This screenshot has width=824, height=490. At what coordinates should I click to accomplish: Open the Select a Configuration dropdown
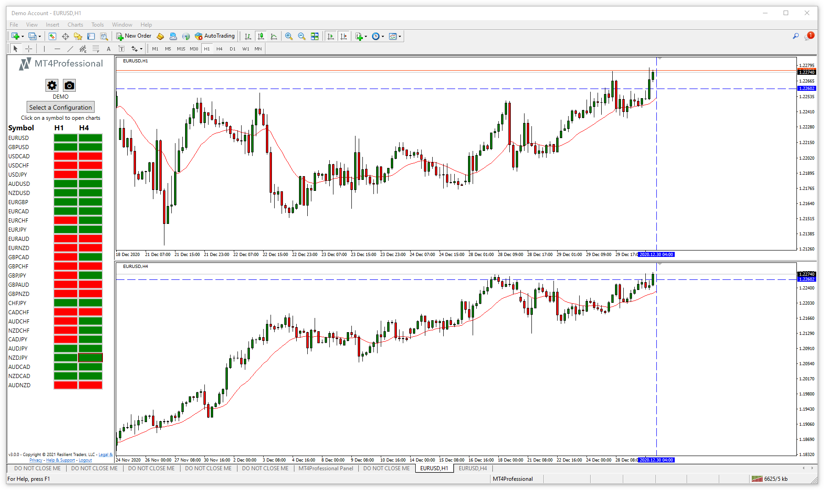(x=61, y=107)
